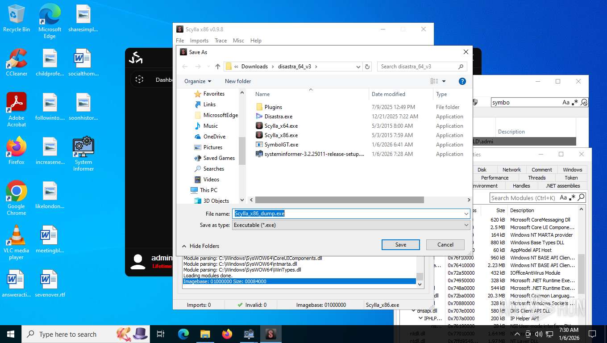Image resolution: width=607 pixels, height=343 pixels.
Task: Click Scylla log vertical scrollbar
Action: [420, 277]
